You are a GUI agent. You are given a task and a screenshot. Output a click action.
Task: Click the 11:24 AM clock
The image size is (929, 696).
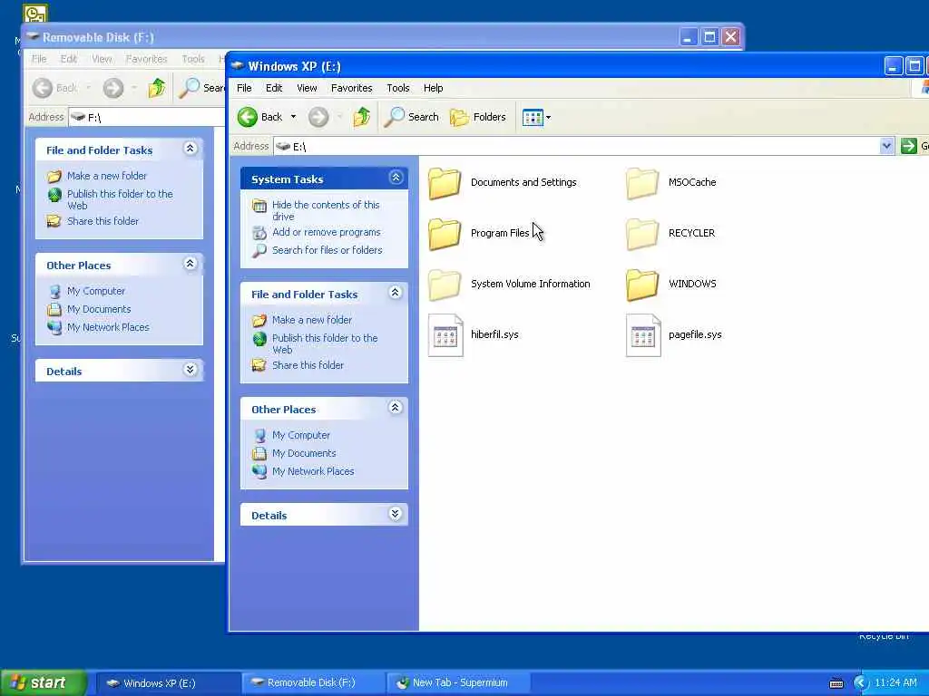click(x=895, y=683)
